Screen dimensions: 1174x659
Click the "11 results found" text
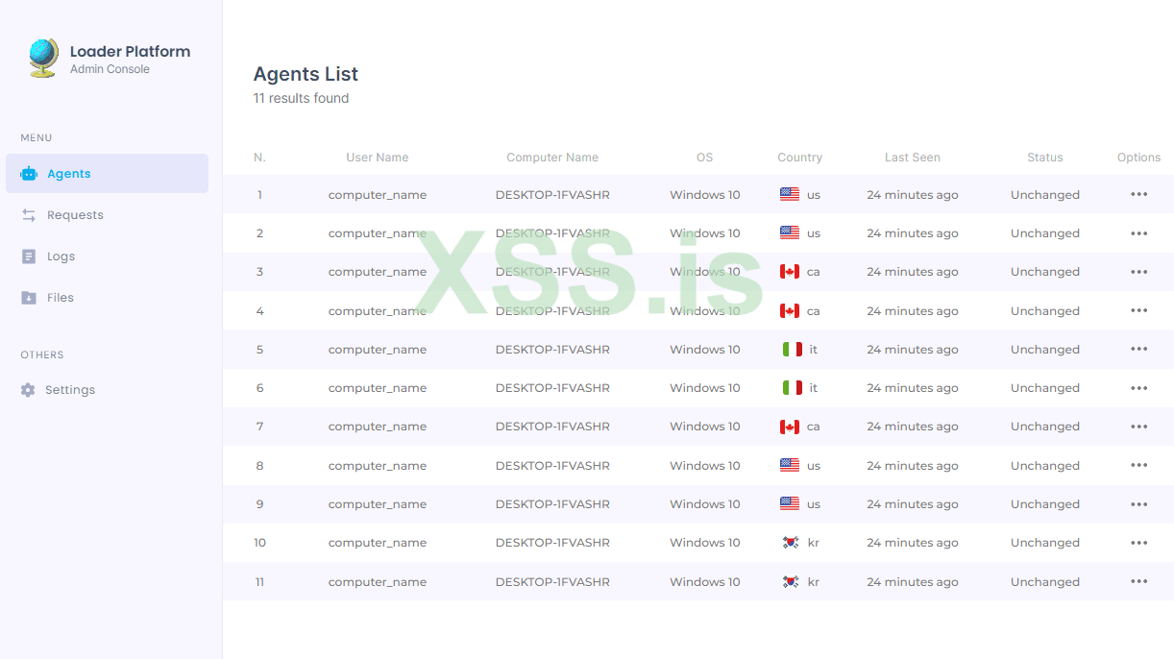[301, 98]
